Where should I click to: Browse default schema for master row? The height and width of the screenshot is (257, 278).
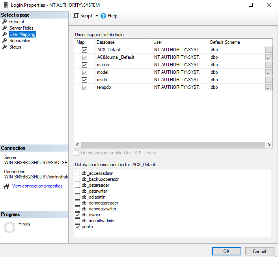click(269, 65)
